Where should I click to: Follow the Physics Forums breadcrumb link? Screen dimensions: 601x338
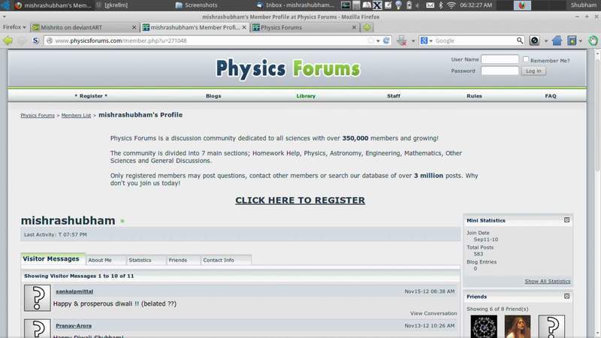[38, 116]
